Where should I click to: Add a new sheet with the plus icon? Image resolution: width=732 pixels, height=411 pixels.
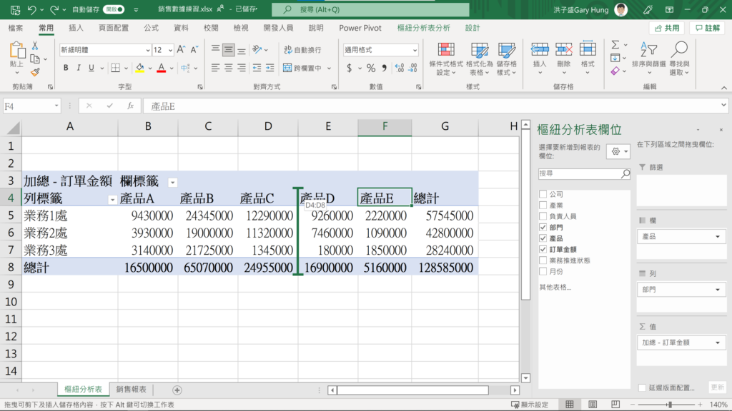pos(177,390)
